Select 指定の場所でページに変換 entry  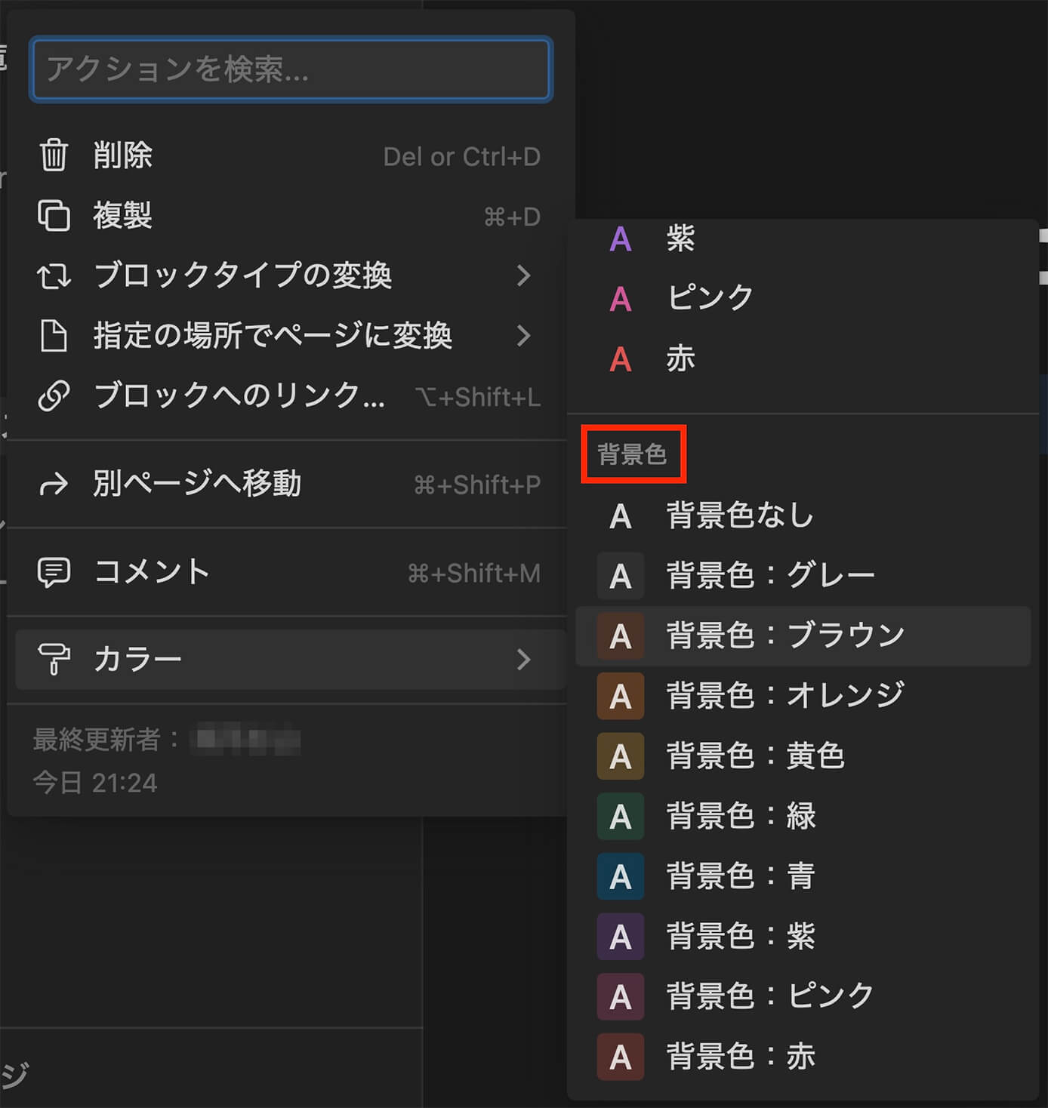click(x=288, y=335)
